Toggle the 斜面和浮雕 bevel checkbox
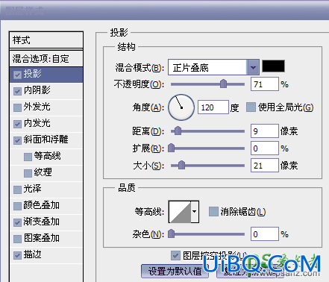 [x=17, y=140]
